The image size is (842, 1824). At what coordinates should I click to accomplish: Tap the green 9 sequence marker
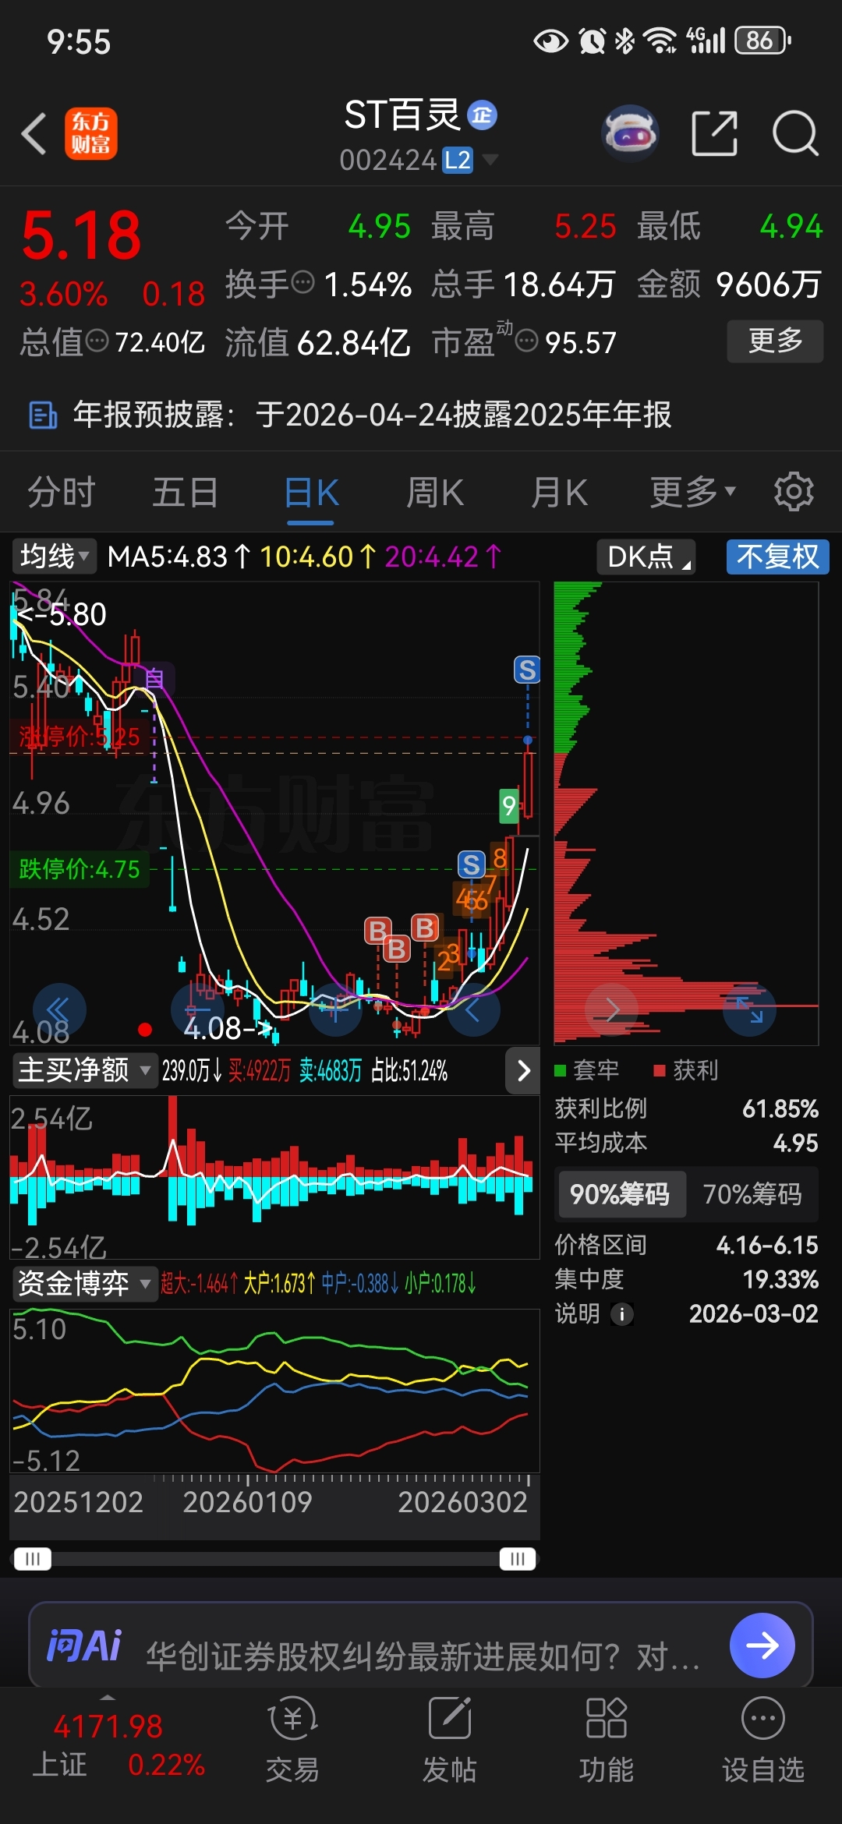(x=509, y=805)
